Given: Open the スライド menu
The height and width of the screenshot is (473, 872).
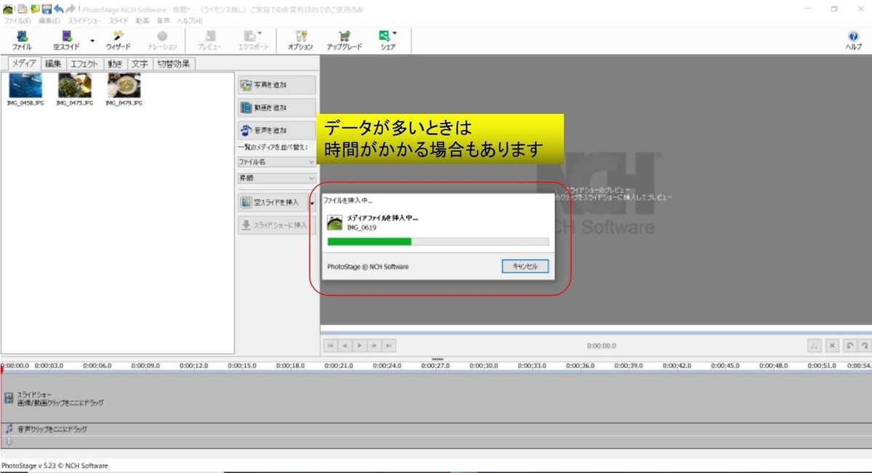Looking at the screenshot, I should 118,21.
